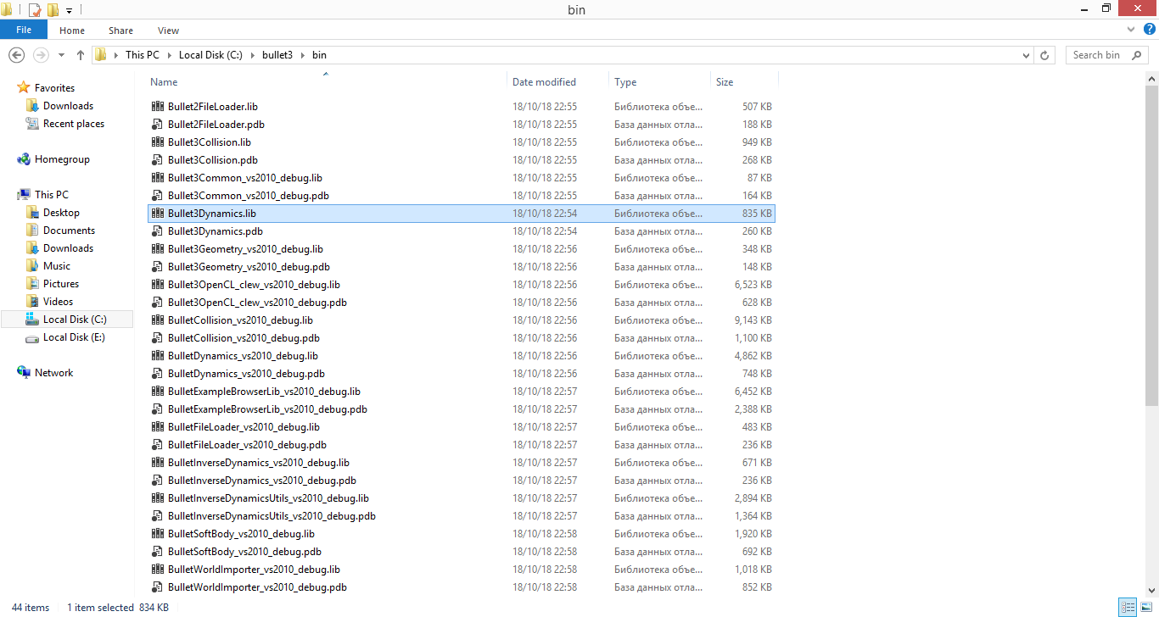Refresh the bin folder view
The image size is (1159, 617).
(1045, 55)
